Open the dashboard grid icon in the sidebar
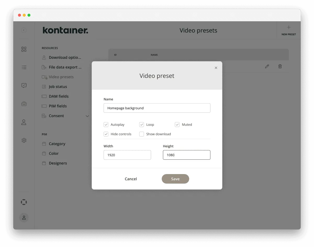 pyautogui.click(x=24, y=49)
